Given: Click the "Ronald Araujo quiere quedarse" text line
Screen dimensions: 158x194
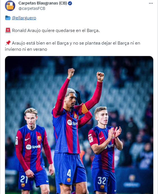Looking at the screenshot, I should tap(56, 31).
